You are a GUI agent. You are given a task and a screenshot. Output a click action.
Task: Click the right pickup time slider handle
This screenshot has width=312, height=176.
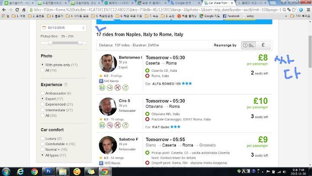pos(80,43)
